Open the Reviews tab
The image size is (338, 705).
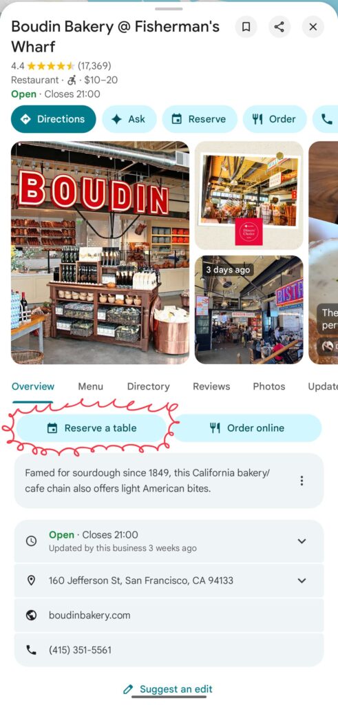pos(211,386)
